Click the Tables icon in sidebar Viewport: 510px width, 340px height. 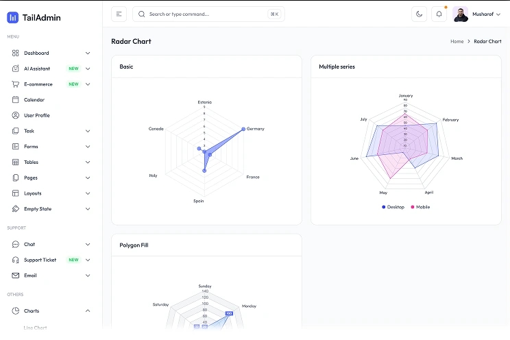coord(15,162)
